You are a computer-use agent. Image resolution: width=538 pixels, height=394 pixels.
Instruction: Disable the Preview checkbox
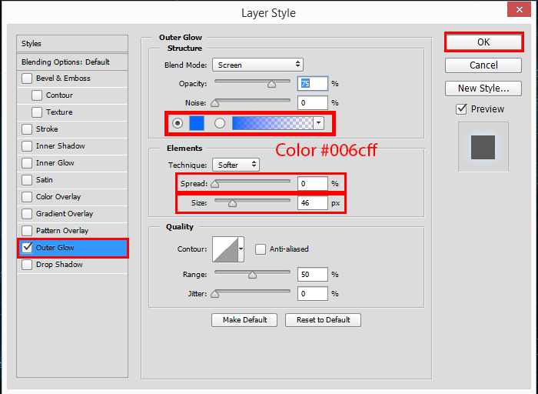click(x=461, y=109)
